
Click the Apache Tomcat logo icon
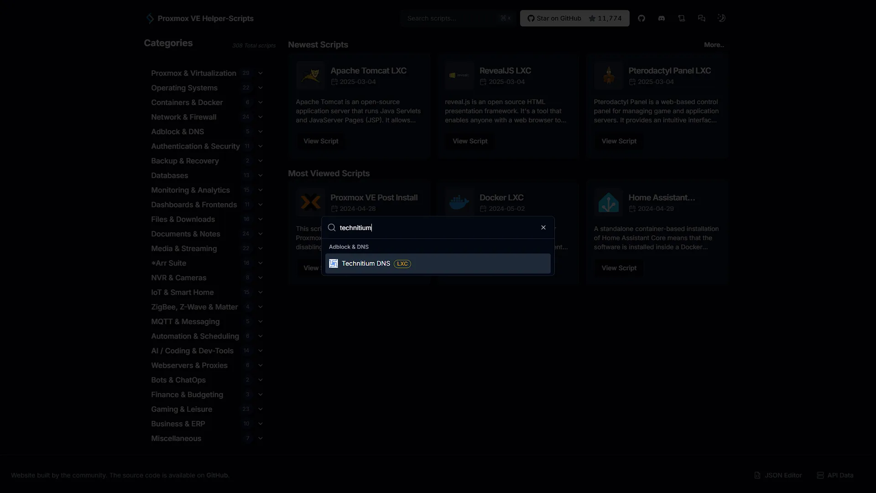(311, 75)
